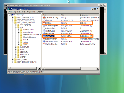Sort values by the Значение column header
Viewport: 124px width, 93px height.
click(89, 15)
